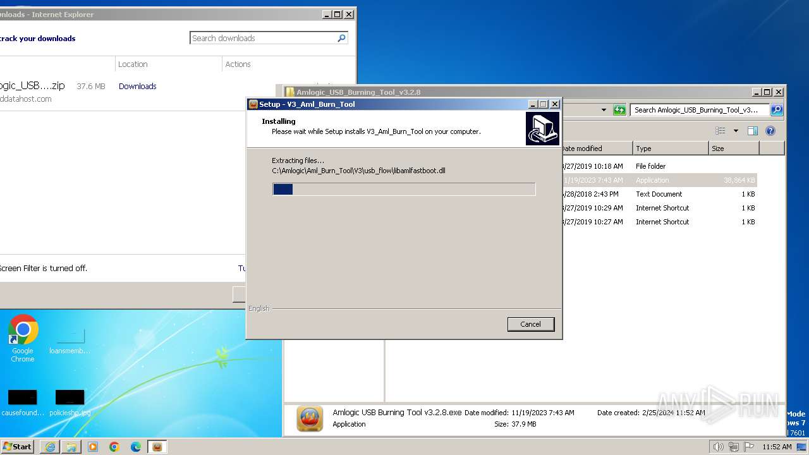The width and height of the screenshot is (809, 455).
Task: Open Windows Media Player from taskbar
Action: [93, 447]
